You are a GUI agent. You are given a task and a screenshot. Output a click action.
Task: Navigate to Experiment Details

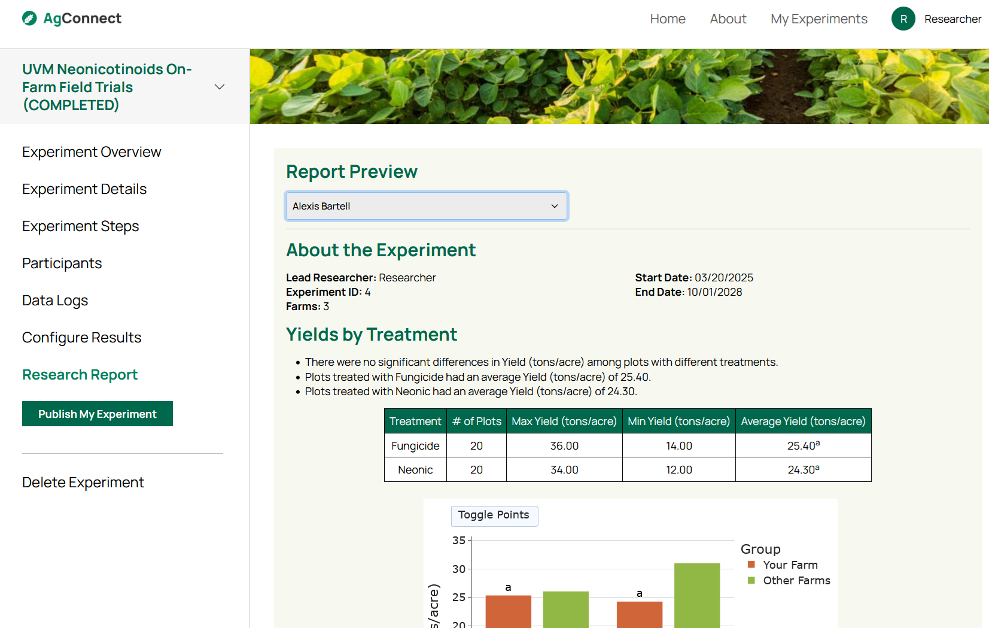84,189
